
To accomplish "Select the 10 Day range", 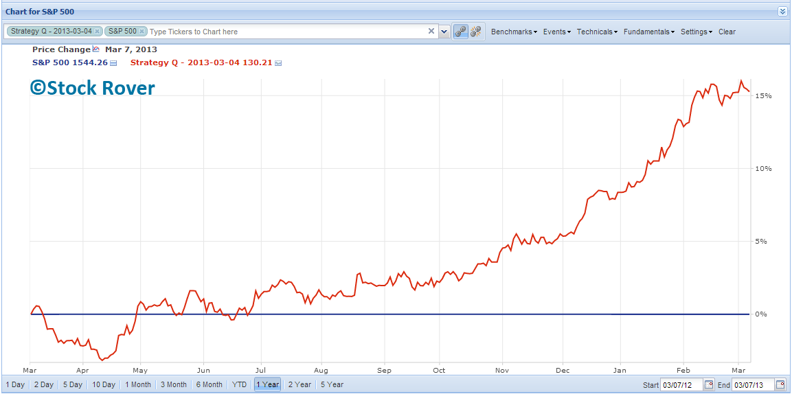I will [104, 384].
